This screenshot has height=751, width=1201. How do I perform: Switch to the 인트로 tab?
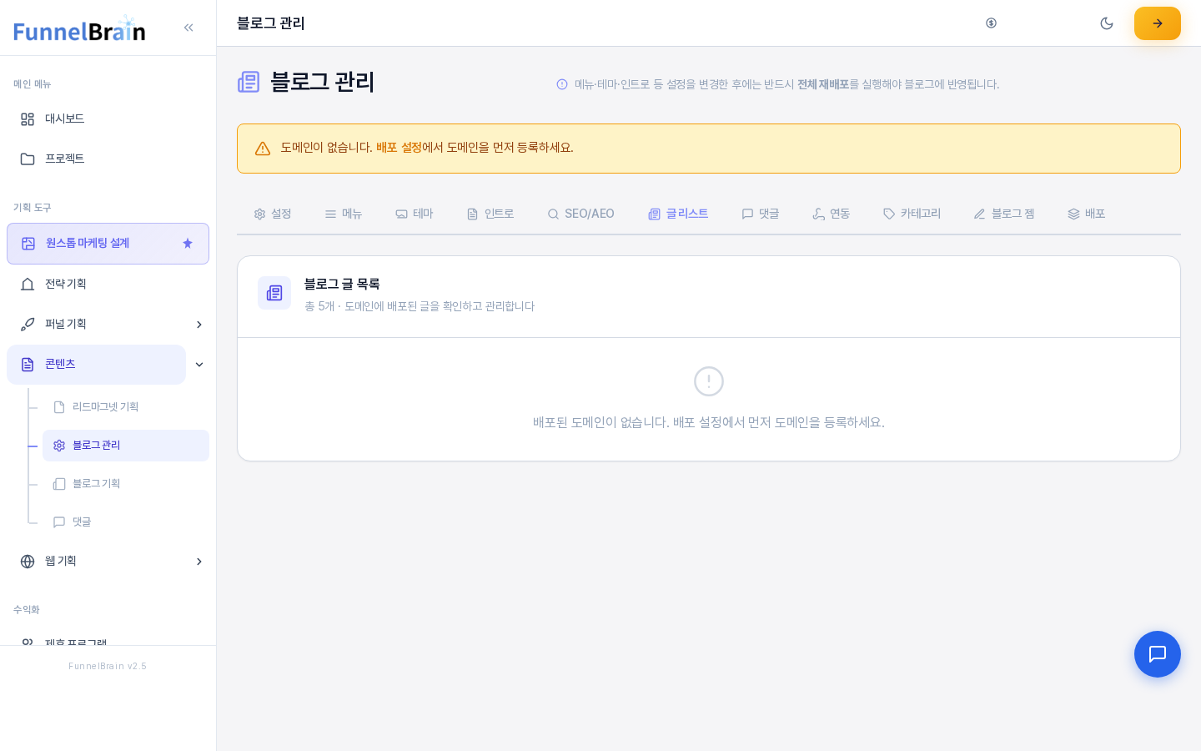(490, 214)
